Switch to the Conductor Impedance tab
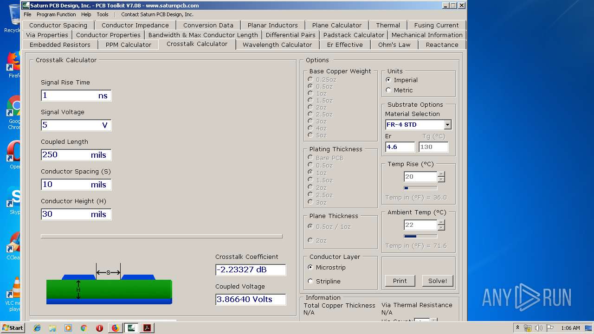 pos(135,25)
